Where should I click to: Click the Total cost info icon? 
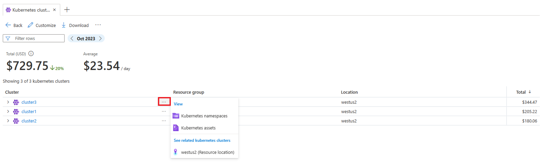(31, 54)
